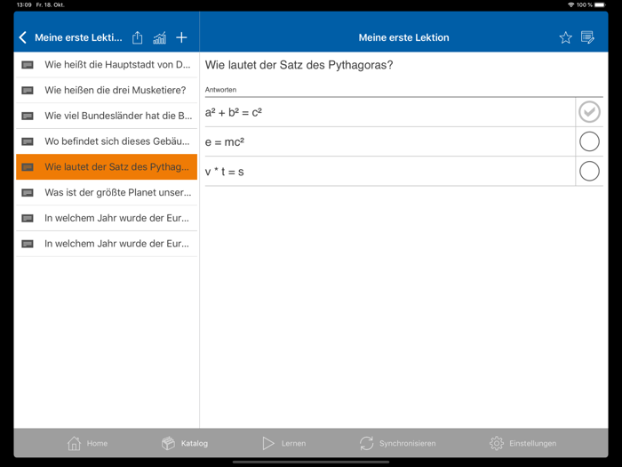
Task: Open the Home tab label
Action: 97,443
